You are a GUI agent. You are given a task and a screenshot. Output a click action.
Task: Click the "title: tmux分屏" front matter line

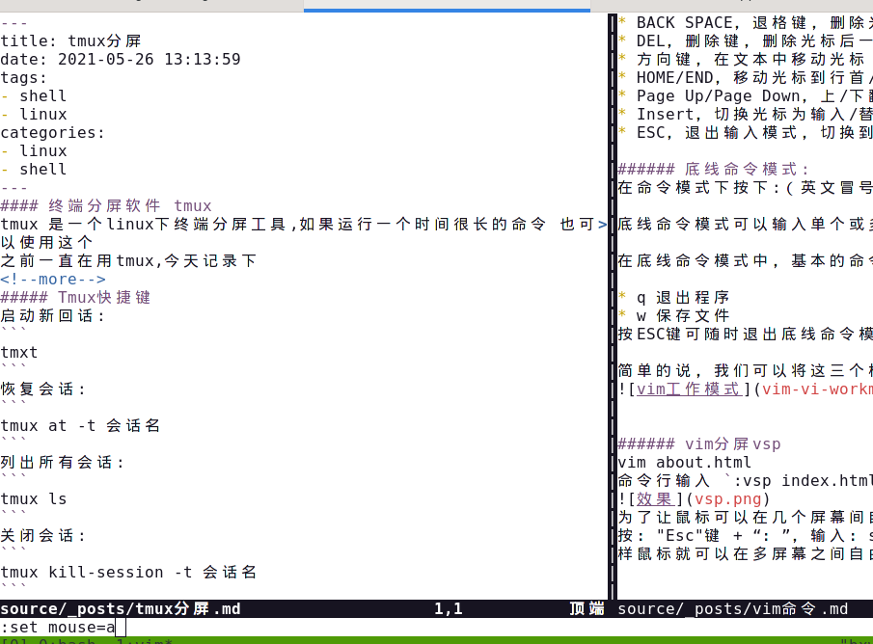70,41
